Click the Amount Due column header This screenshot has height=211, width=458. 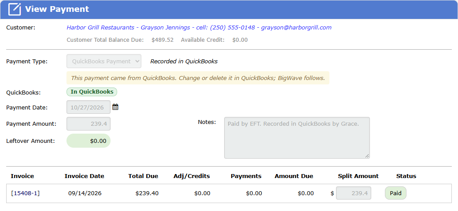click(x=294, y=176)
